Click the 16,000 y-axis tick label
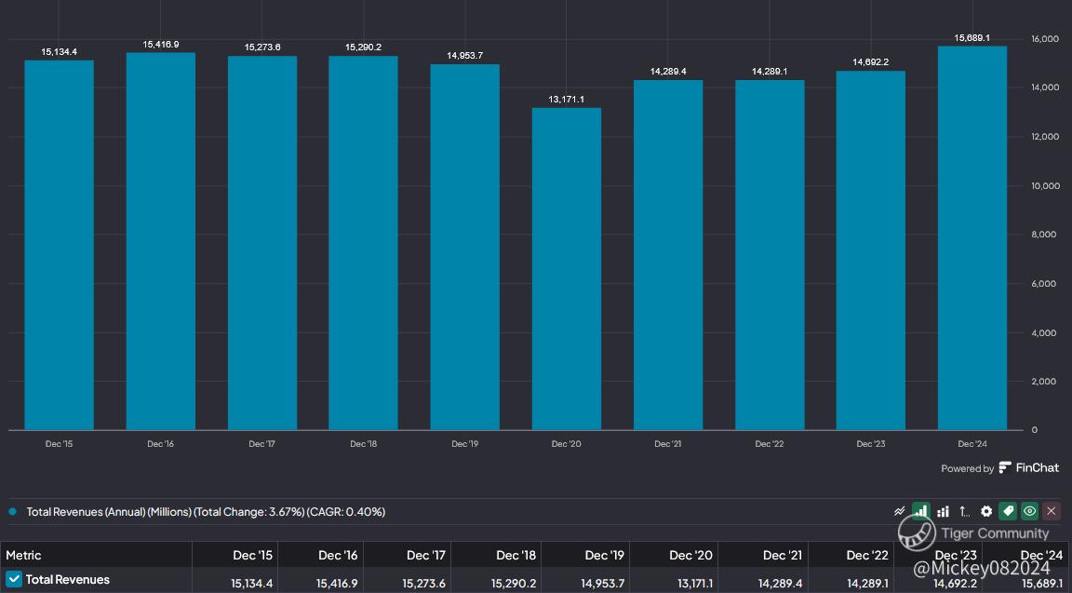Image resolution: width=1072 pixels, height=593 pixels. coord(1045,39)
